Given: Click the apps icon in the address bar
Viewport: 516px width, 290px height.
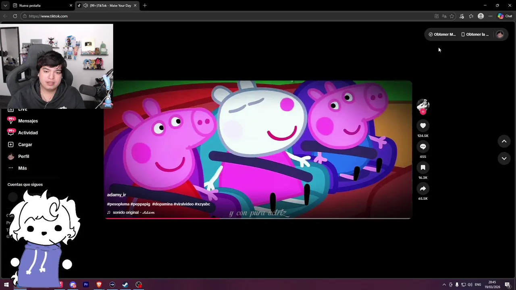Looking at the screenshot, I should tap(437, 16).
